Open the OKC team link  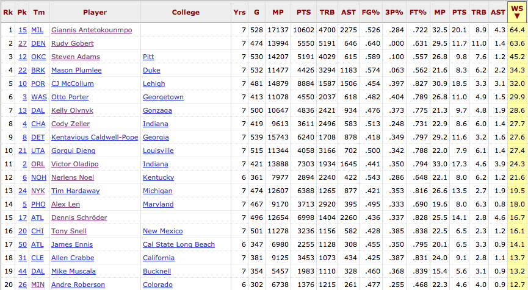coord(38,57)
